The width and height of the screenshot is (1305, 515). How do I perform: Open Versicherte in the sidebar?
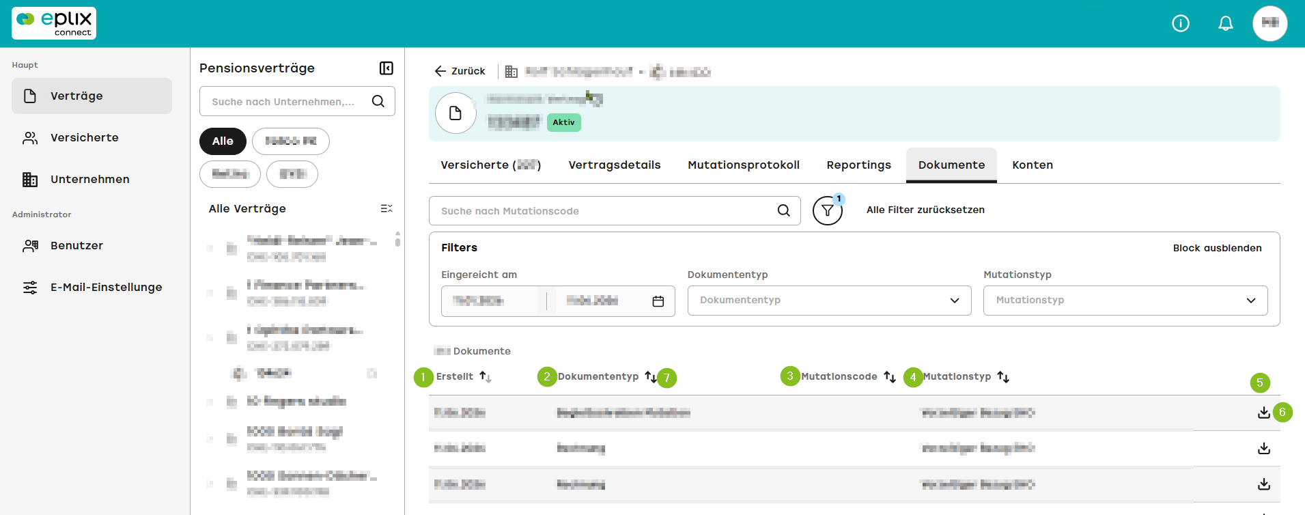point(92,137)
